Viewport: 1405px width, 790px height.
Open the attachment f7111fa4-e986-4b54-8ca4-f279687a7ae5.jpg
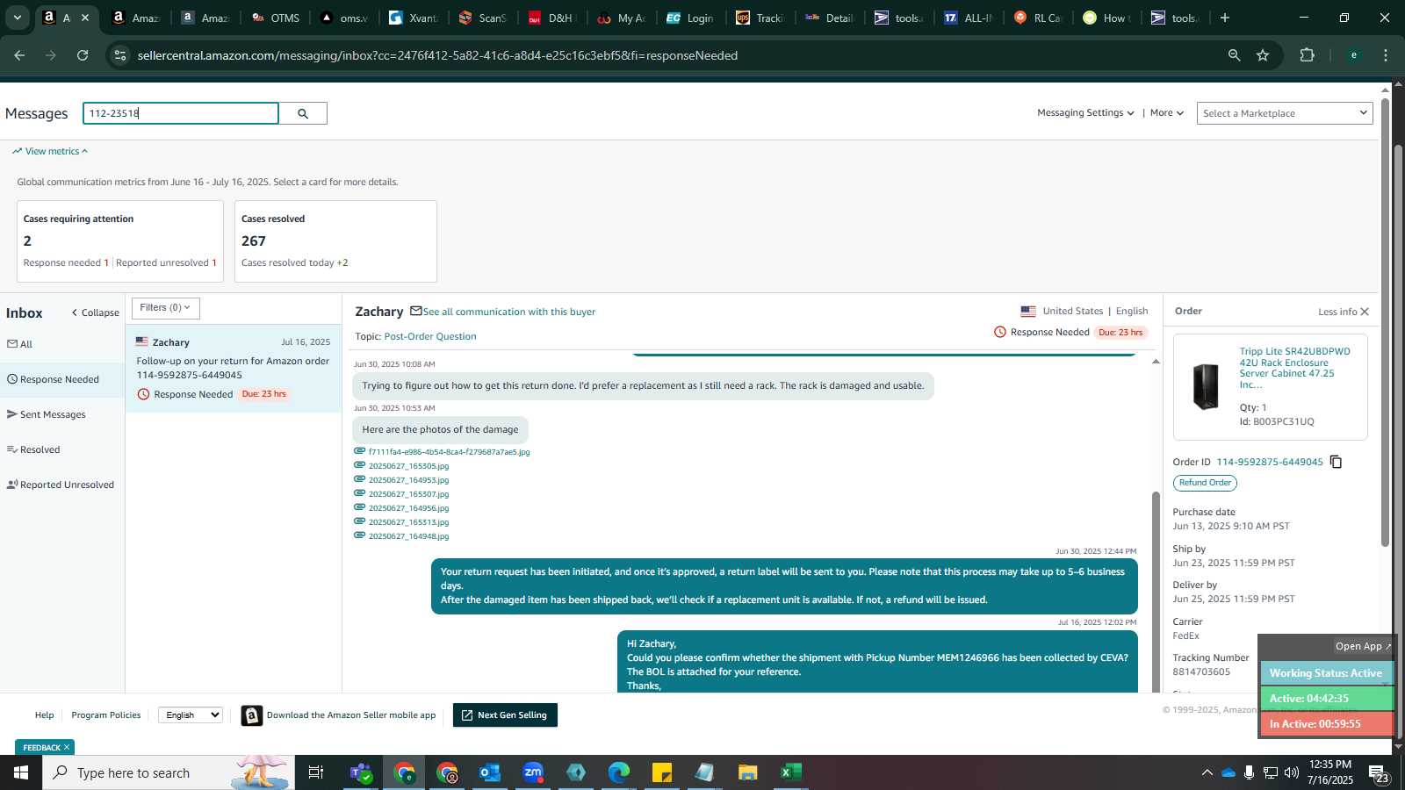tap(449, 452)
